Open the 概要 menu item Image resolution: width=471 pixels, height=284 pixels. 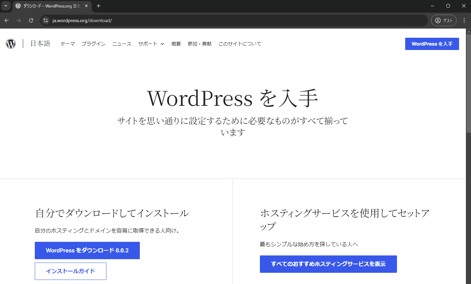click(x=176, y=44)
